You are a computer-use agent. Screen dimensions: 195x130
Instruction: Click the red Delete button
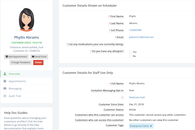pyautogui.click(x=38, y=62)
